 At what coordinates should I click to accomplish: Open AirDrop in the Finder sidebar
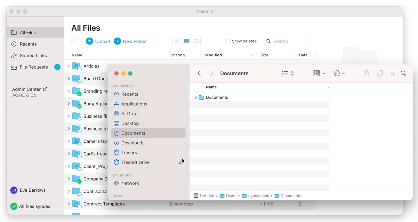point(148,113)
